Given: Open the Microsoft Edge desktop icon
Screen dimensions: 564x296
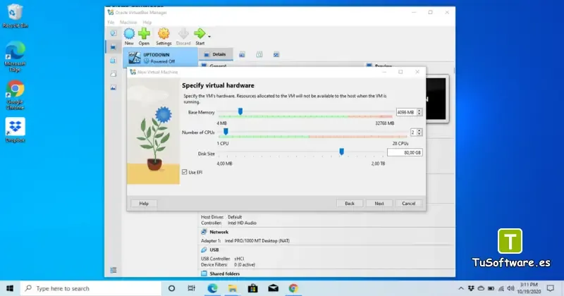Looking at the screenshot, I should point(15,56).
